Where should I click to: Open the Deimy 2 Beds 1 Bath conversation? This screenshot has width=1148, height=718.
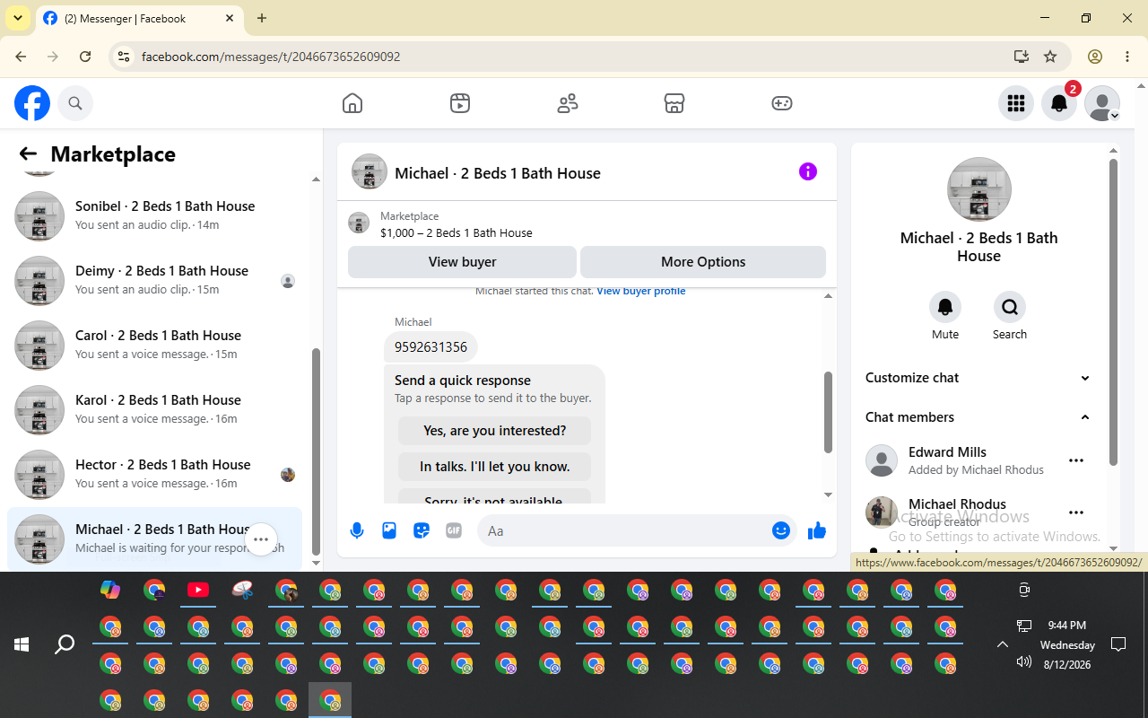(x=155, y=281)
